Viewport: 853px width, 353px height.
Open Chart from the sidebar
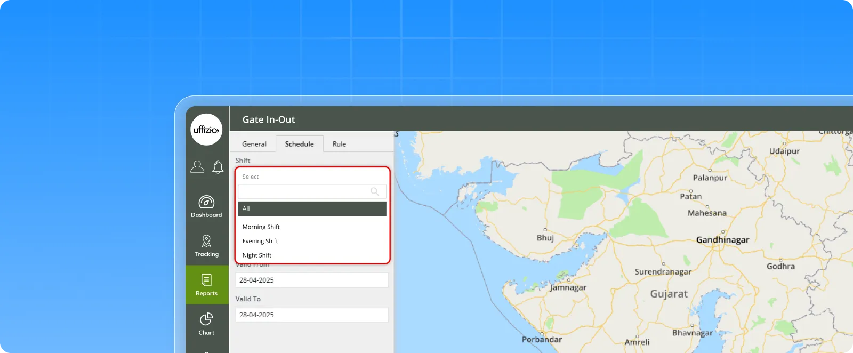206,324
